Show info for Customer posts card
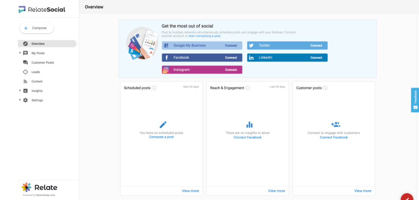 325,88
